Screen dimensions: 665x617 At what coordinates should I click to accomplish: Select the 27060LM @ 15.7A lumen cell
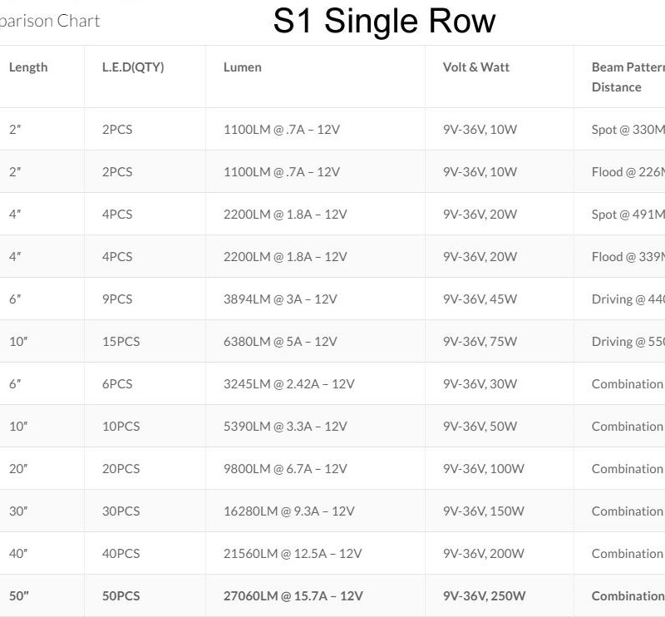coord(293,596)
